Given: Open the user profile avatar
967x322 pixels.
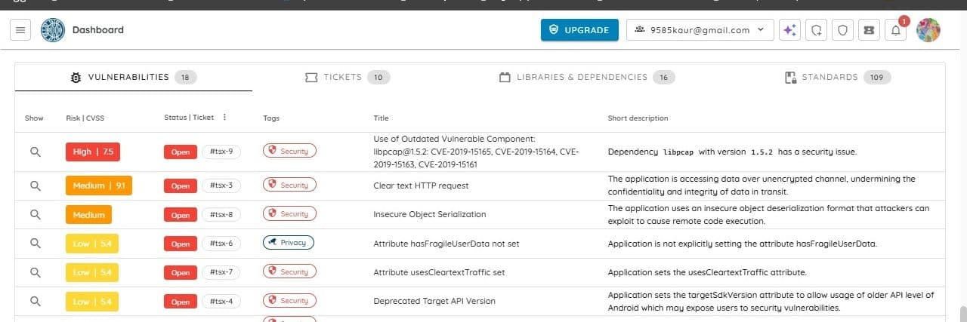Looking at the screenshot, I should tap(928, 30).
